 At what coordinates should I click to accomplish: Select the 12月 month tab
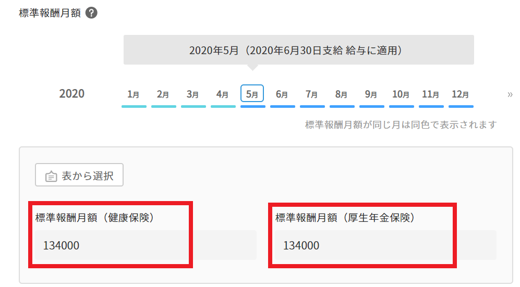pos(461,94)
